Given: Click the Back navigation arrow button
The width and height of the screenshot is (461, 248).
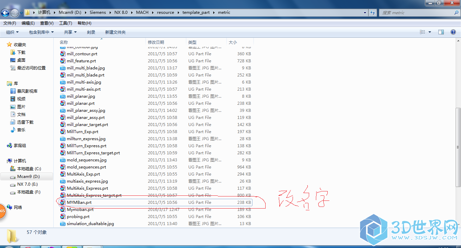Looking at the screenshot, I should click(5, 13).
